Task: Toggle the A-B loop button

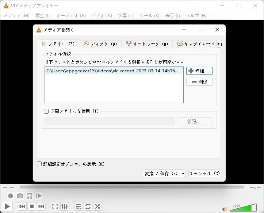Action: tap(30, 196)
